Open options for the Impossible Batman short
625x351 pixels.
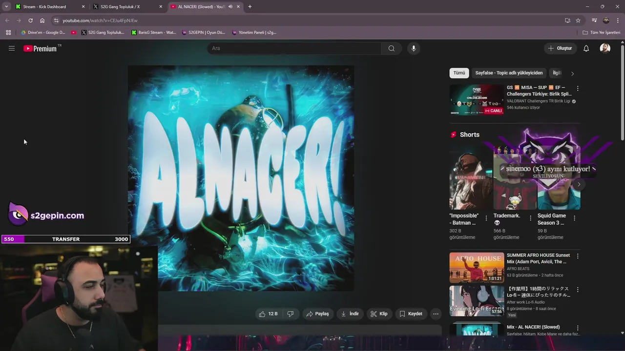486,218
